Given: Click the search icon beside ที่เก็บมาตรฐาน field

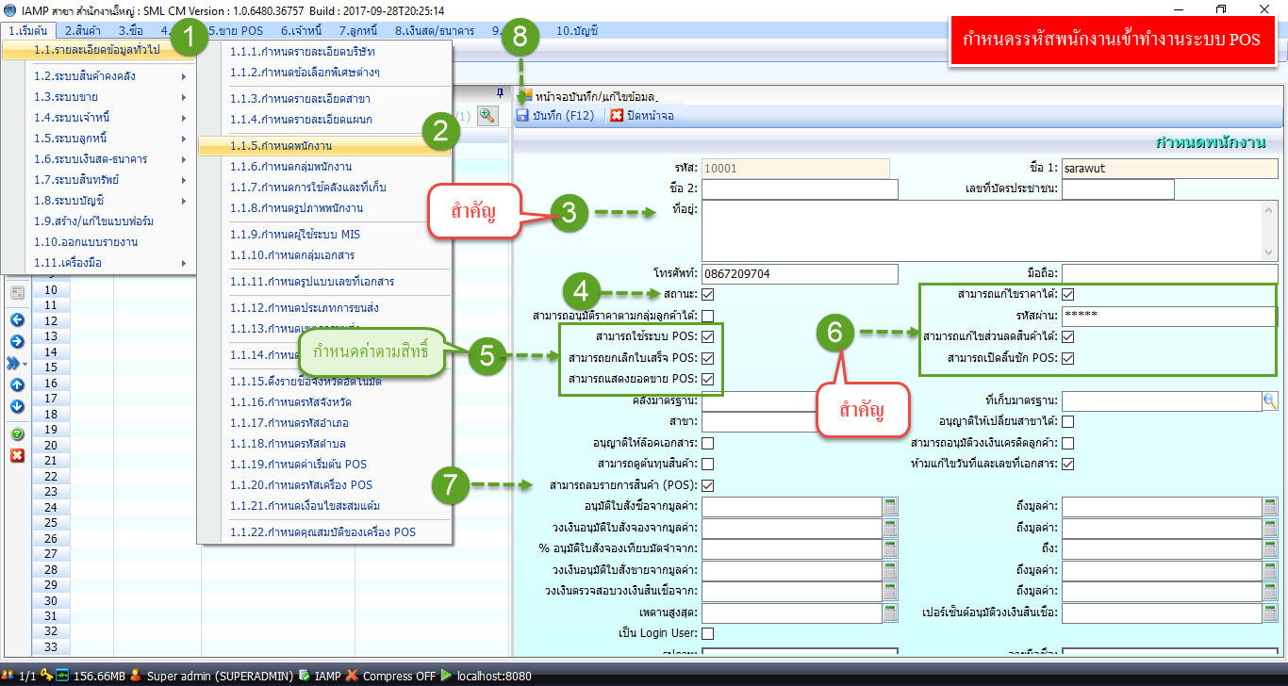Looking at the screenshot, I should (1270, 401).
